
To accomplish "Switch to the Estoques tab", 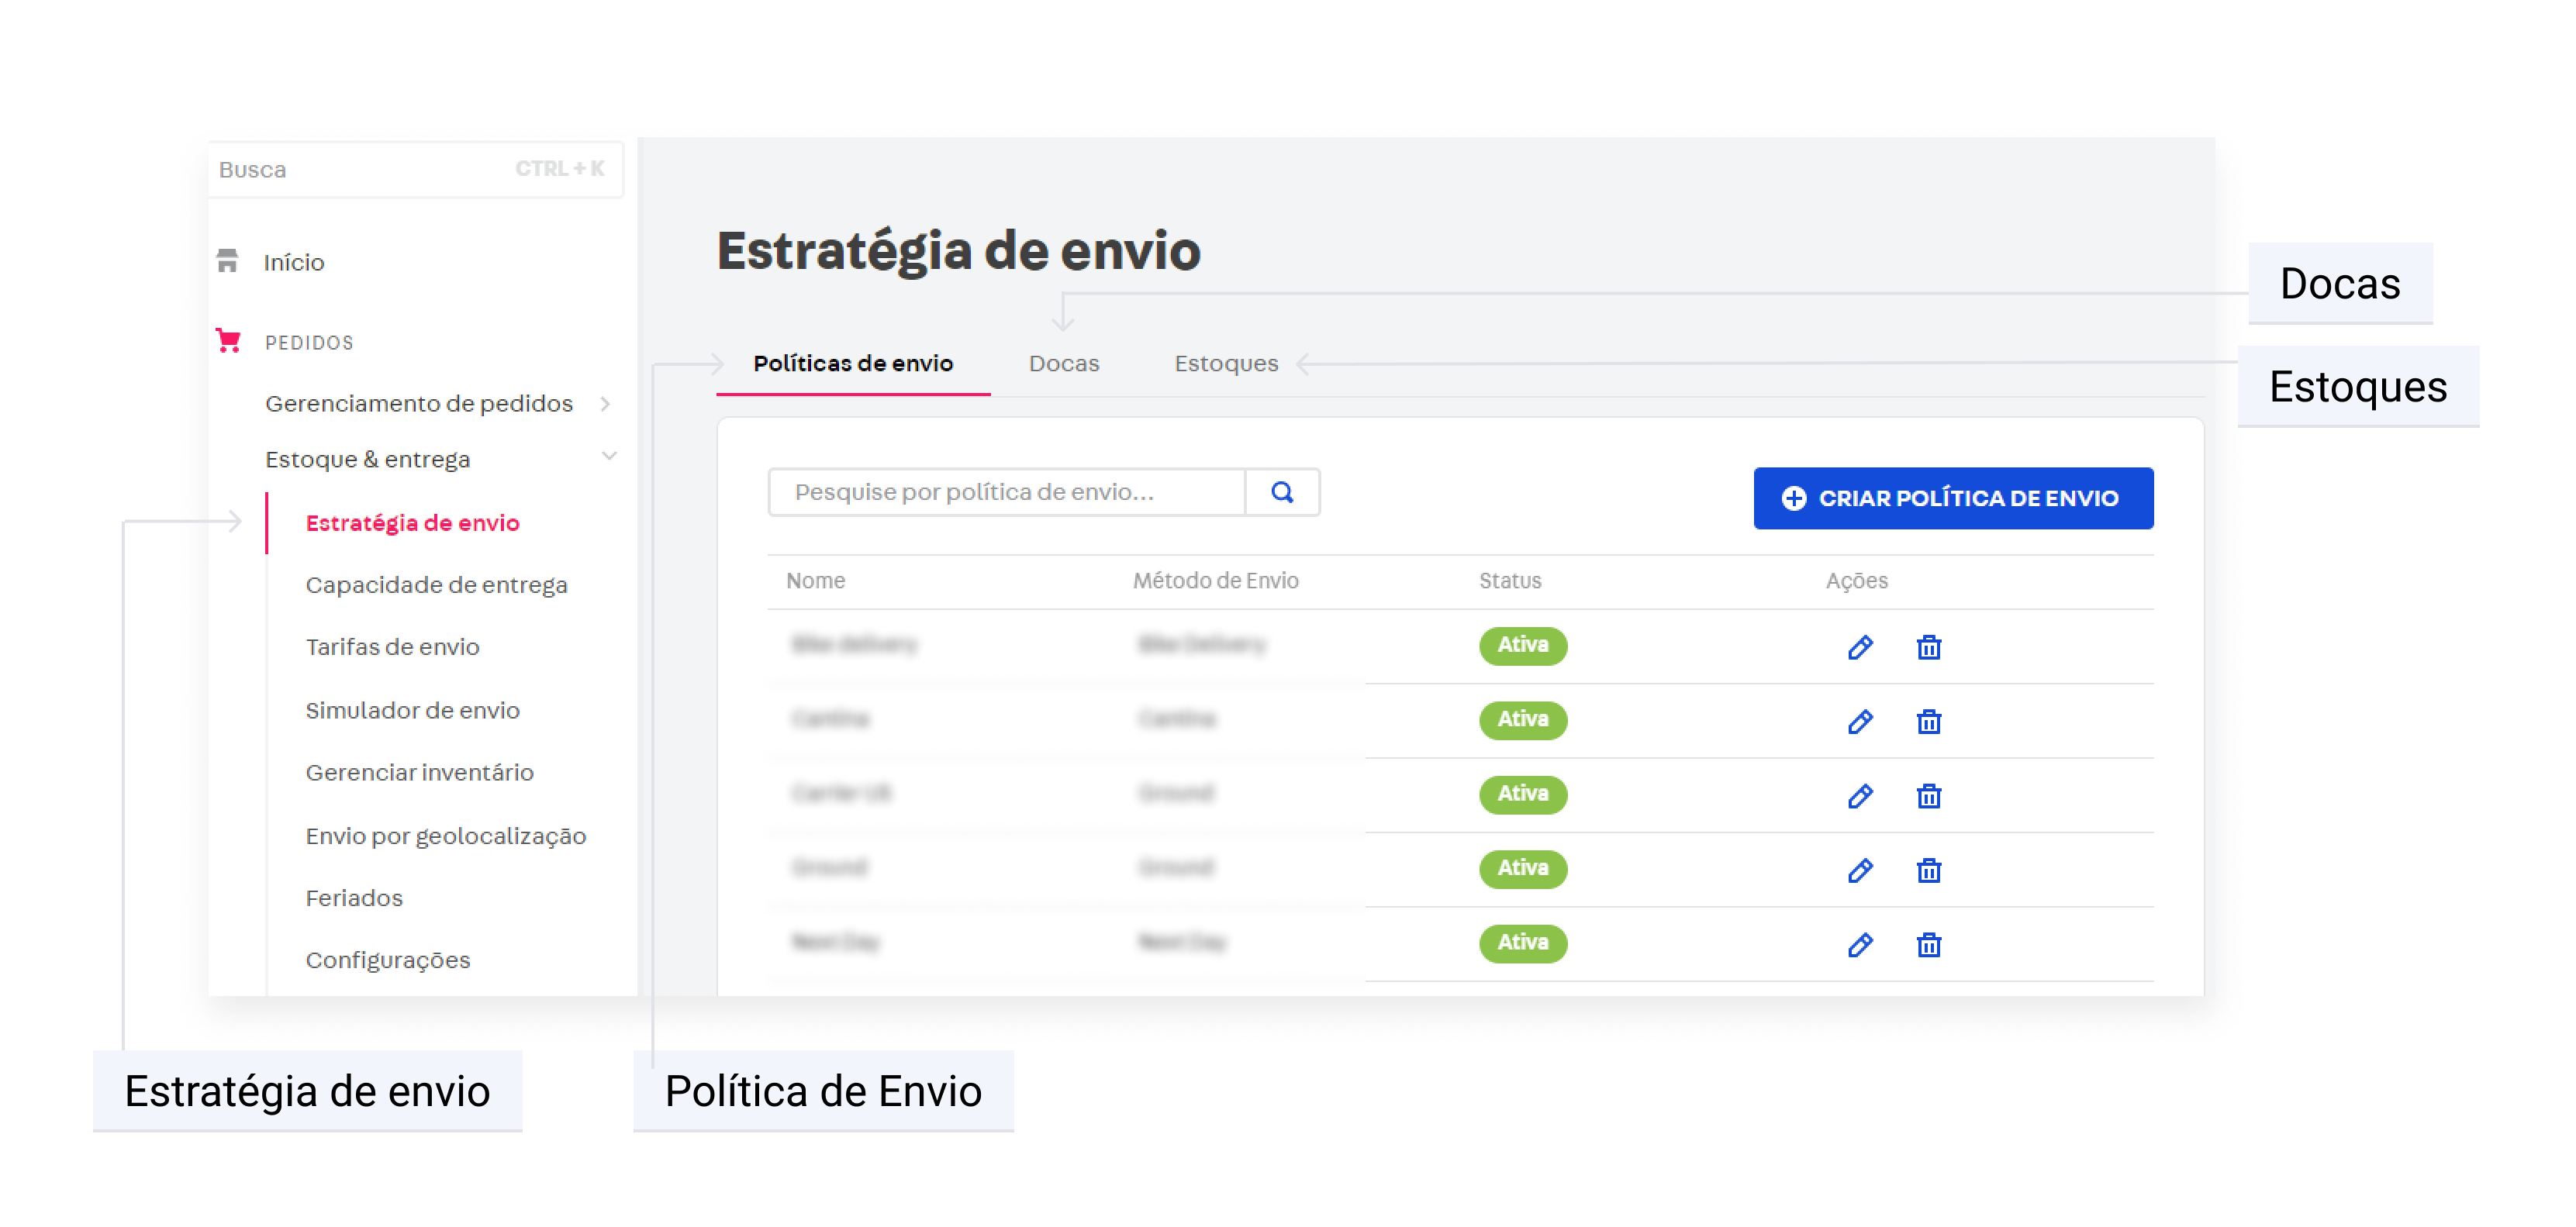I will [x=1225, y=364].
